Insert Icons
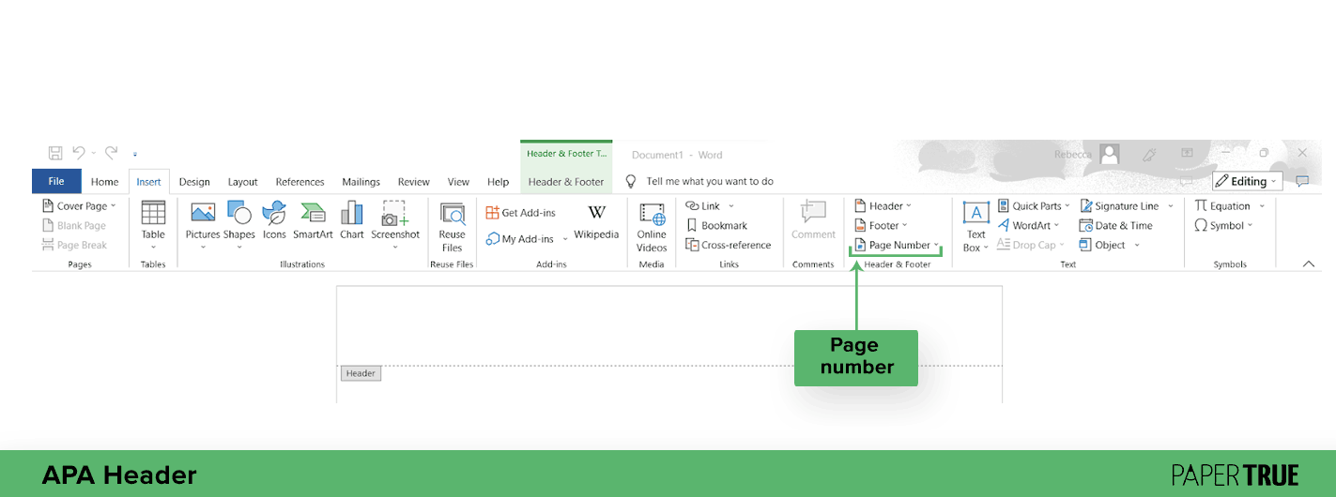 pos(274,221)
